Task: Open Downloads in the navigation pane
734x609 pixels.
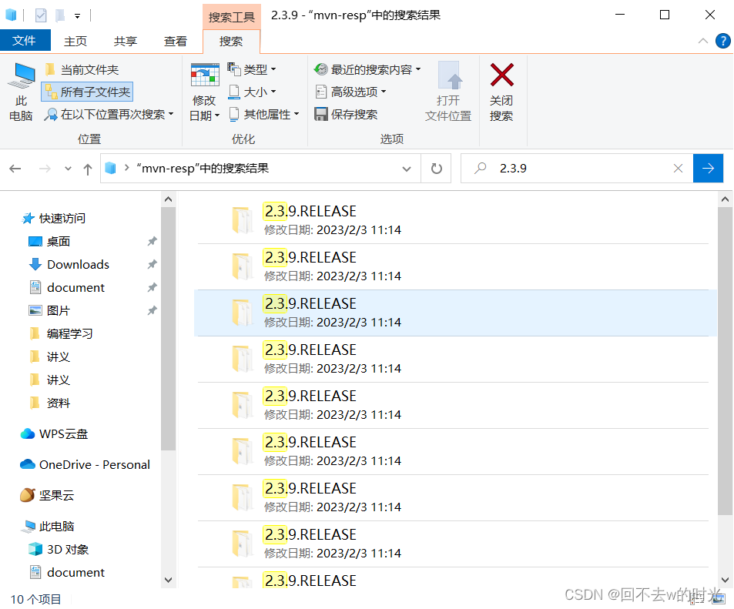Action: pyautogui.click(x=70, y=265)
